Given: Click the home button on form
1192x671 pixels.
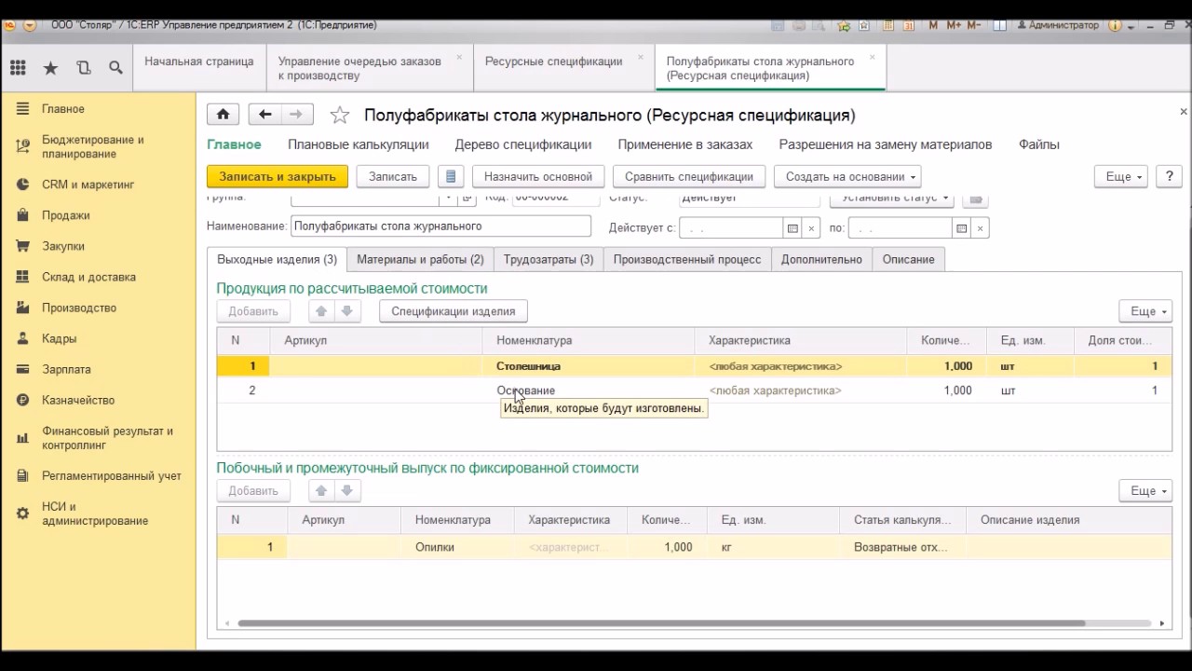Looking at the screenshot, I should (x=223, y=115).
